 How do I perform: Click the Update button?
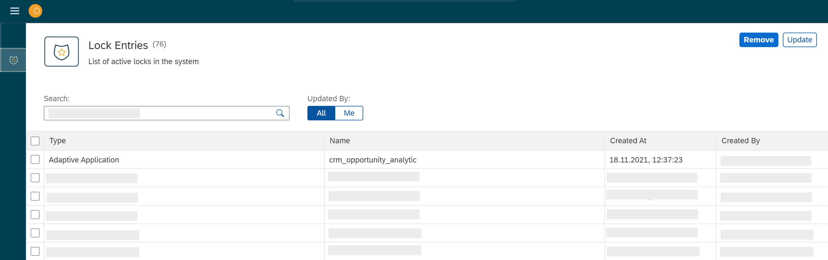tap(799, 40)
